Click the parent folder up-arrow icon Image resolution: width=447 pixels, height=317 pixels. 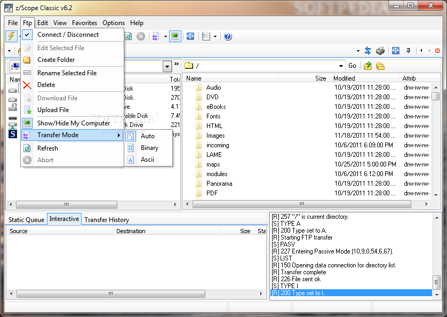click(x=368, y=66)
